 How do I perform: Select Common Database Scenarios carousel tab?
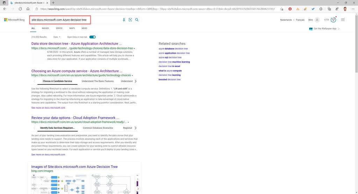click(98, 128)
